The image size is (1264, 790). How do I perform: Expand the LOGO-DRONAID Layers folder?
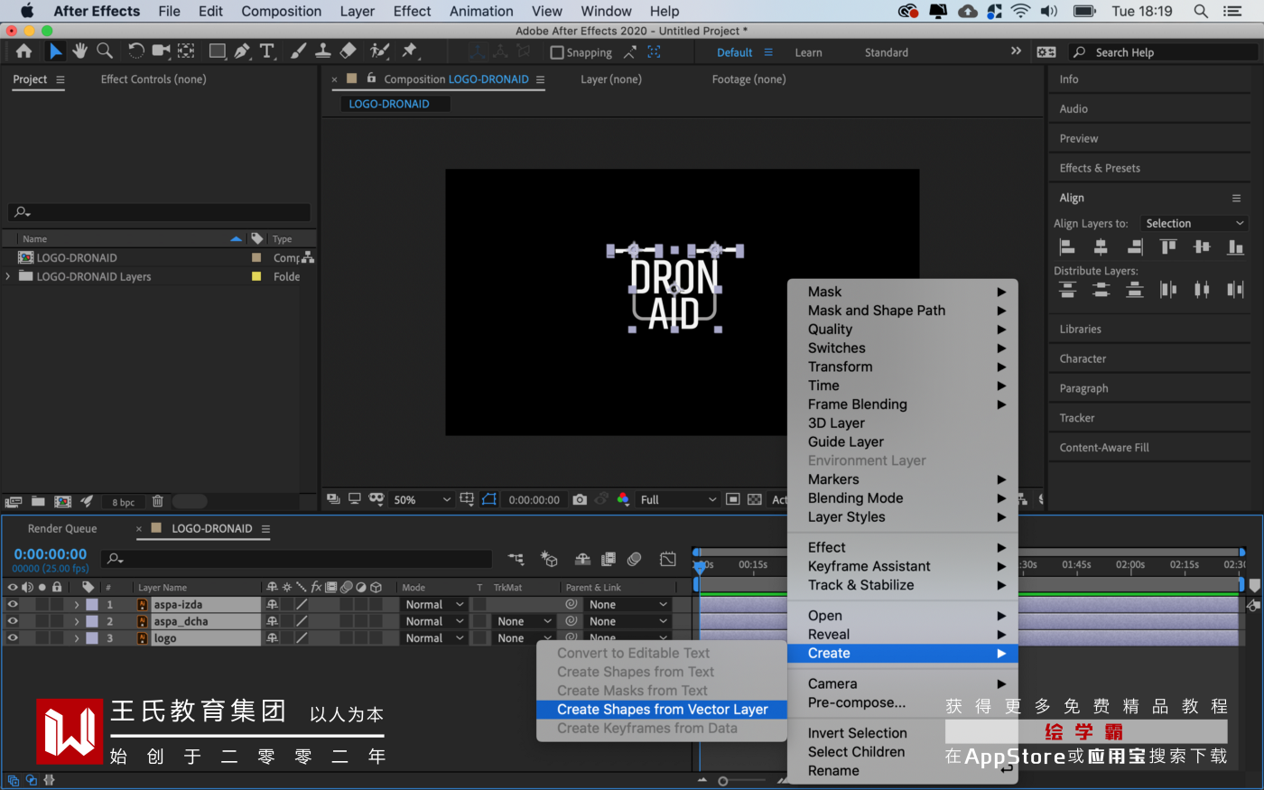click(x=8, y=276)
